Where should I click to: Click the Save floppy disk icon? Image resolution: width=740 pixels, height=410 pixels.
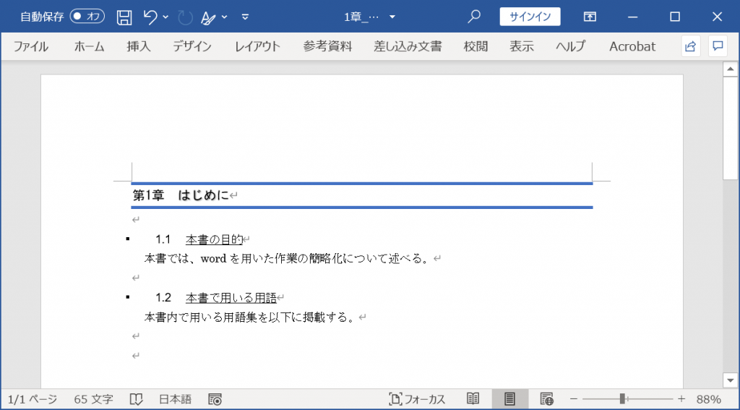124,17
